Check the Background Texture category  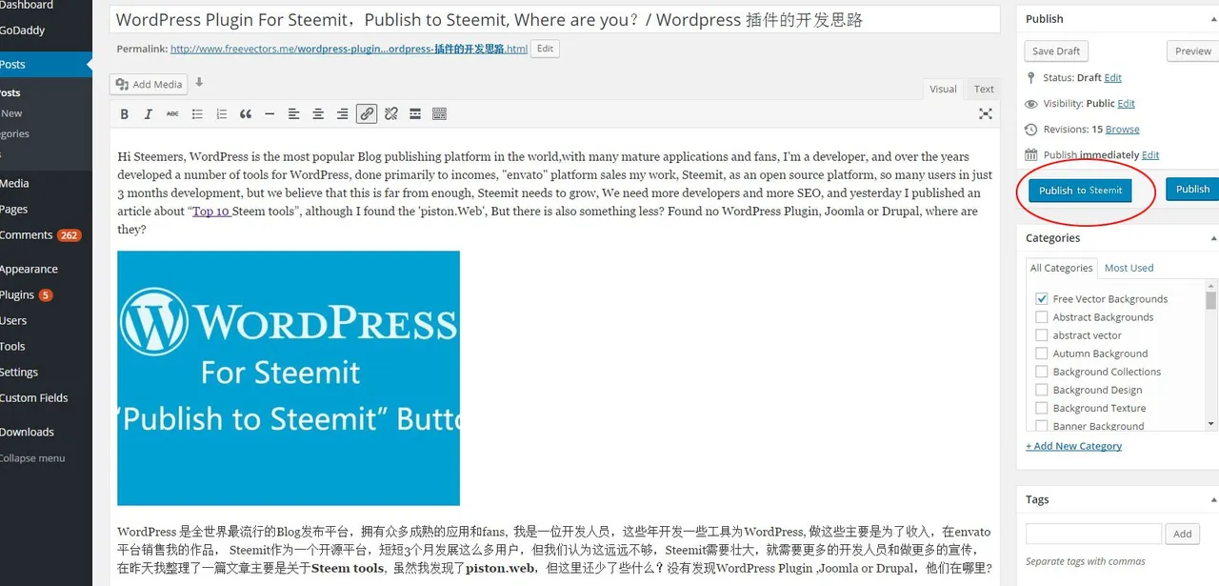[1042, 408]
